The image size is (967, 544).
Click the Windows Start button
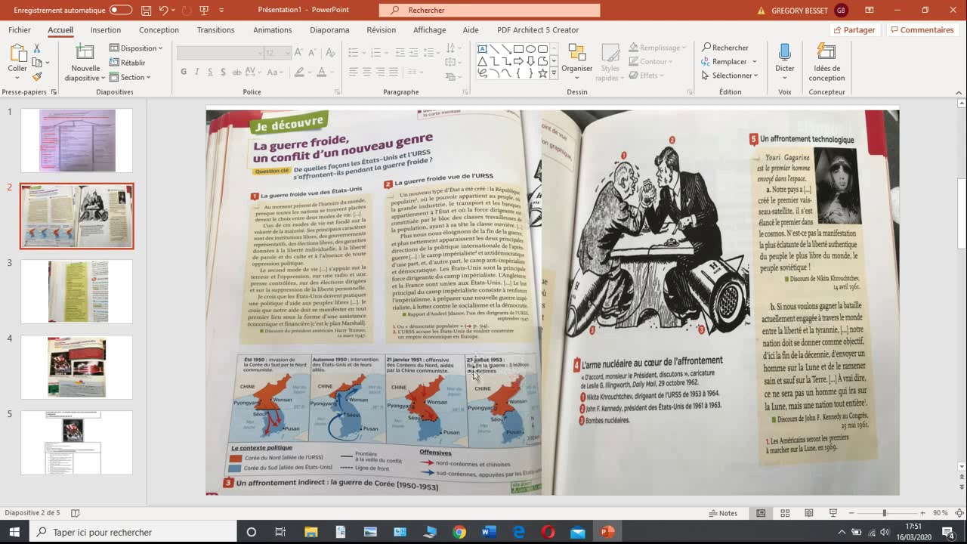[x=15, y=532]
